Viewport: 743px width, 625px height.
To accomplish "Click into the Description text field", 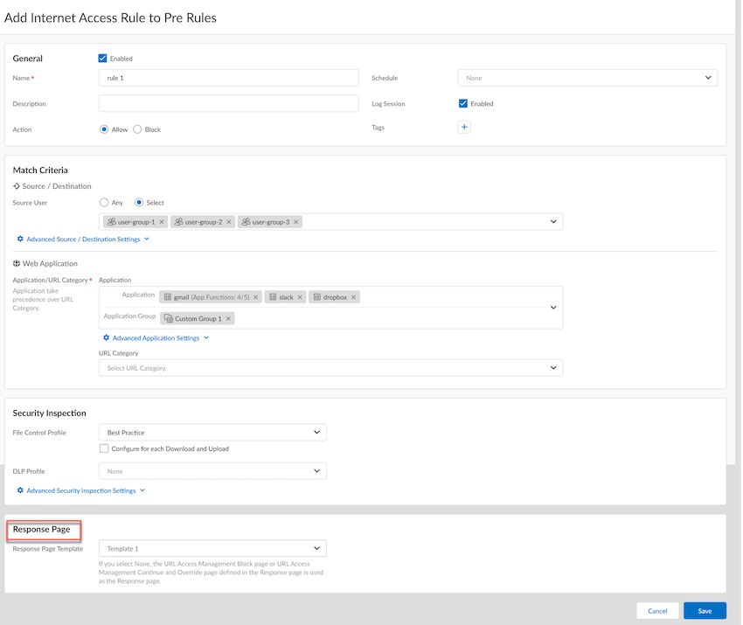I will click(x=228, y=104).
